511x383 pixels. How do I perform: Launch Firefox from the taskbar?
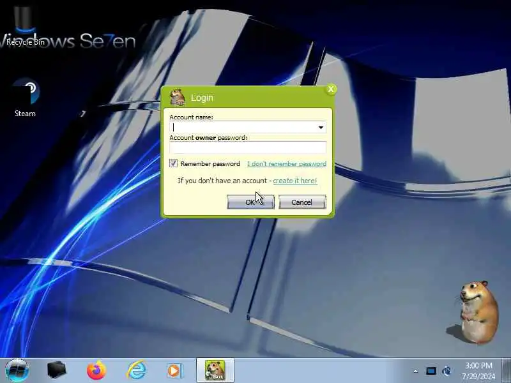pyautogui.click(x=96, y=370)
